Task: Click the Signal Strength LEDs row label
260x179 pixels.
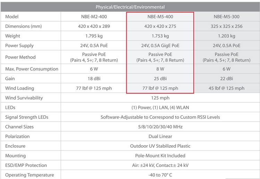Action: (x=27, y=117)
